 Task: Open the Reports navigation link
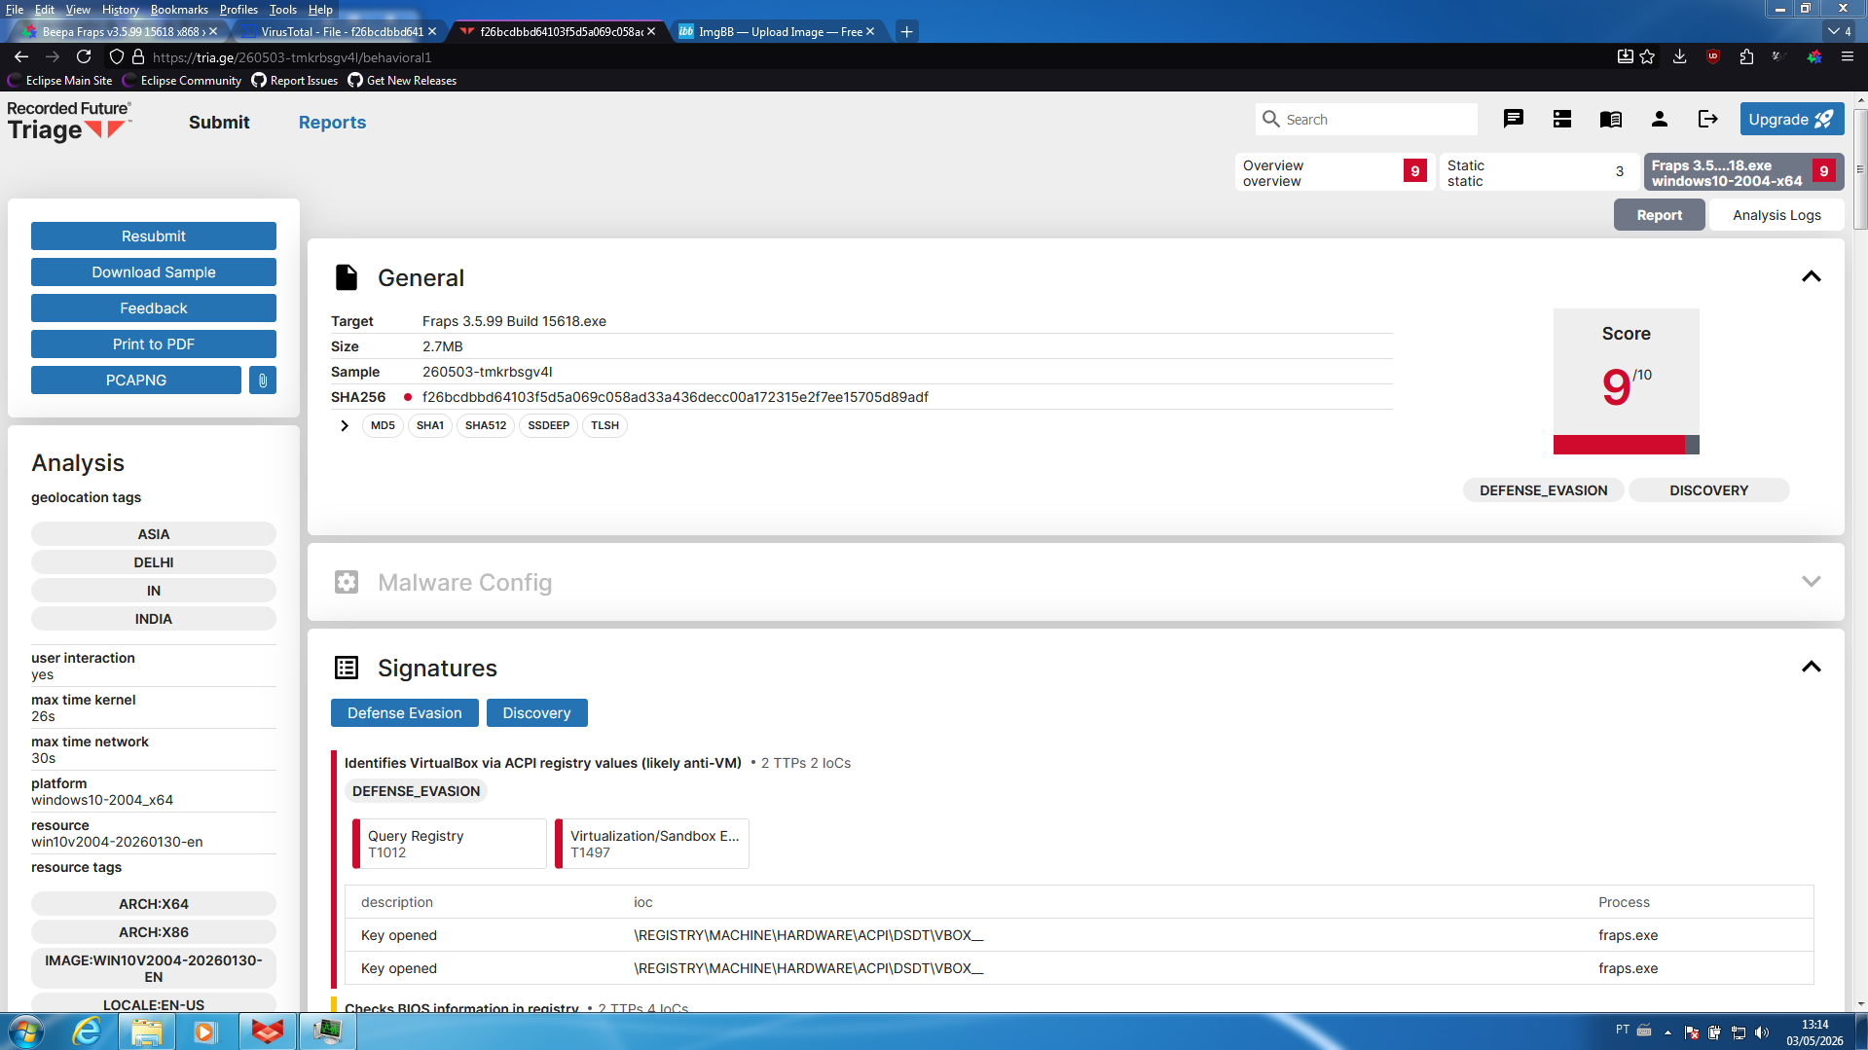332,123
